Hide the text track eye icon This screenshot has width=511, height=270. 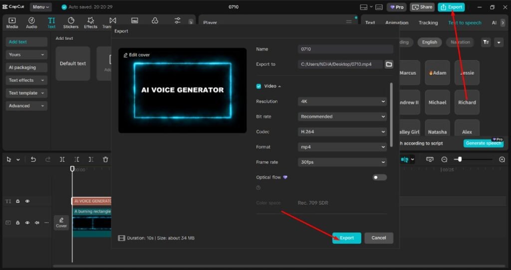(27, 201)
